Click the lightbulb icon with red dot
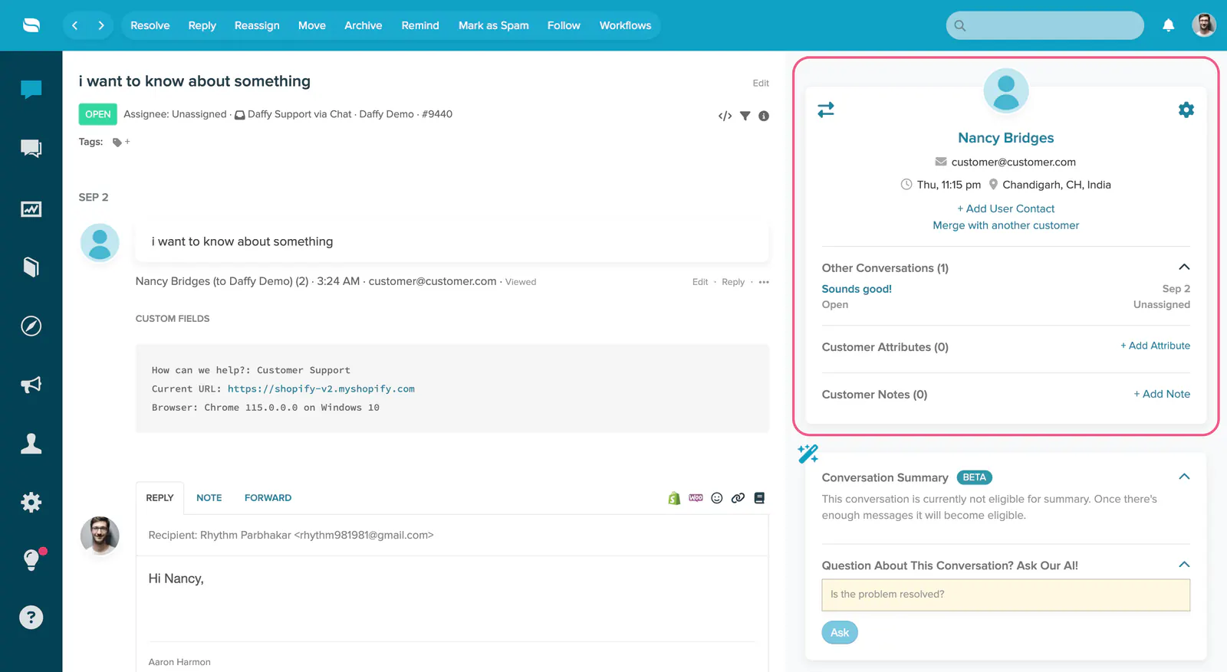Image resolution: width=1227 pixels, height=672 pixels. click(x=32, y=559)
